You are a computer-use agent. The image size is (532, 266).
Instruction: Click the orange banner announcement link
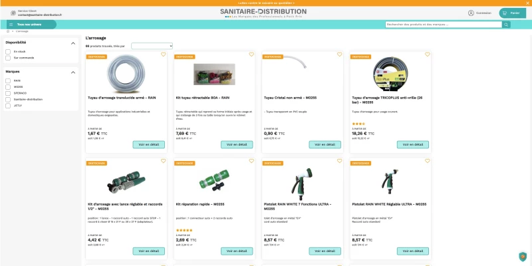coord(266,3)
